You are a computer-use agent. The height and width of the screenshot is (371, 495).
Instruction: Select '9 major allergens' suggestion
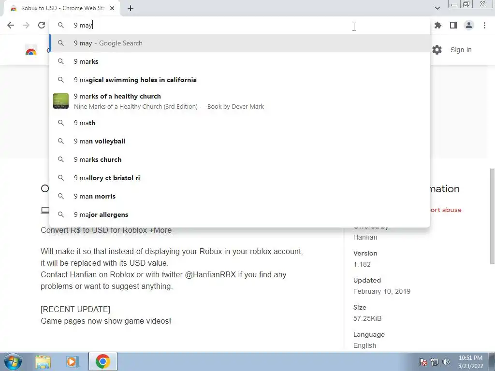click(x=240, y=214)
